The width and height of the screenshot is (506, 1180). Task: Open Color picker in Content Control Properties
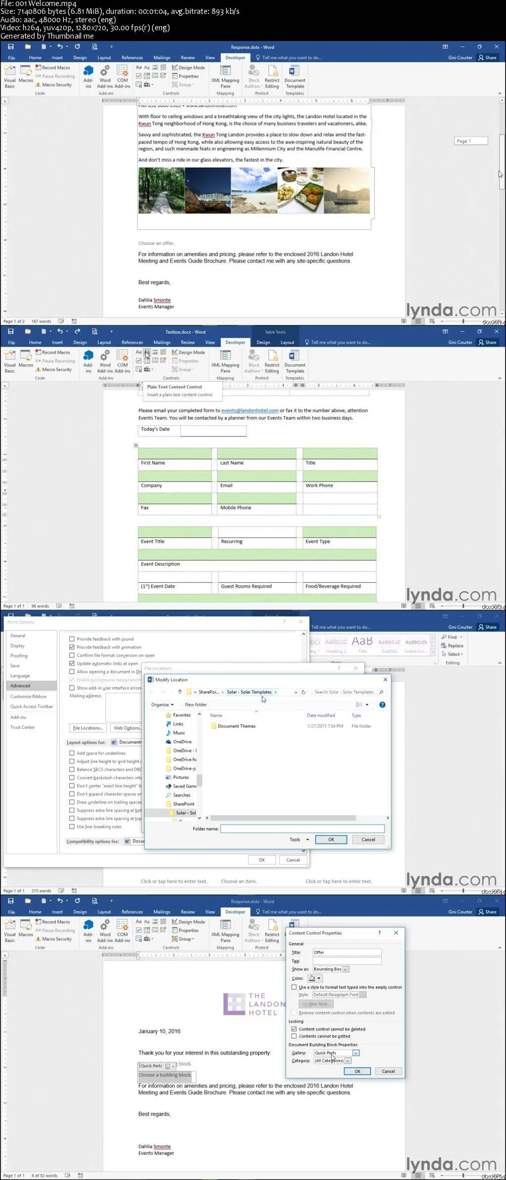tap(315, 978)
